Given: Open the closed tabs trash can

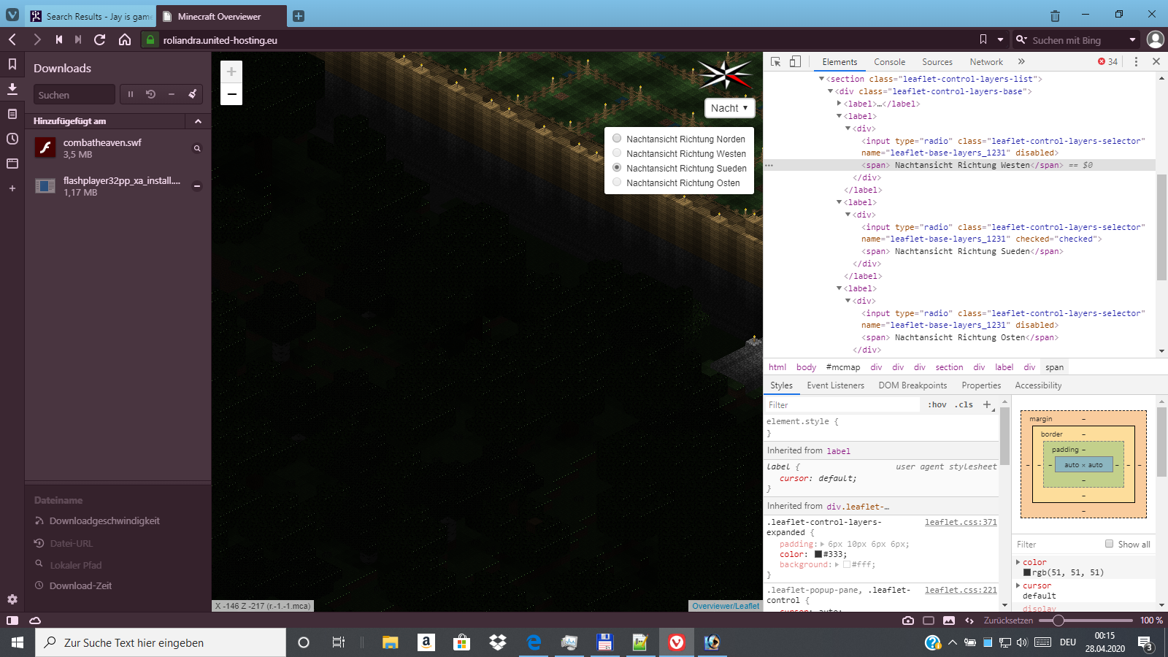Looking at the screenshot, I should click(x=1055, y=15).
